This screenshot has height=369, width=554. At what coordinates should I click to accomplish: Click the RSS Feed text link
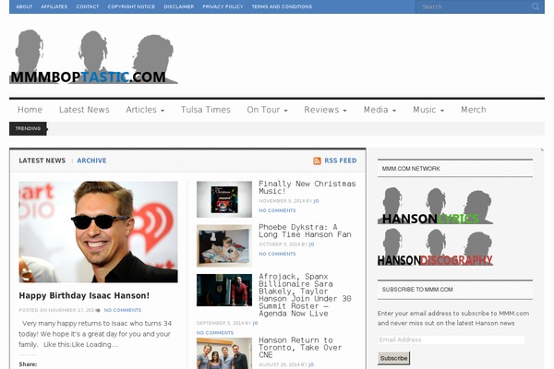point(340,161)
